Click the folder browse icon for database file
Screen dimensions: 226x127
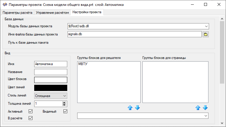click(x=206, y=34)
